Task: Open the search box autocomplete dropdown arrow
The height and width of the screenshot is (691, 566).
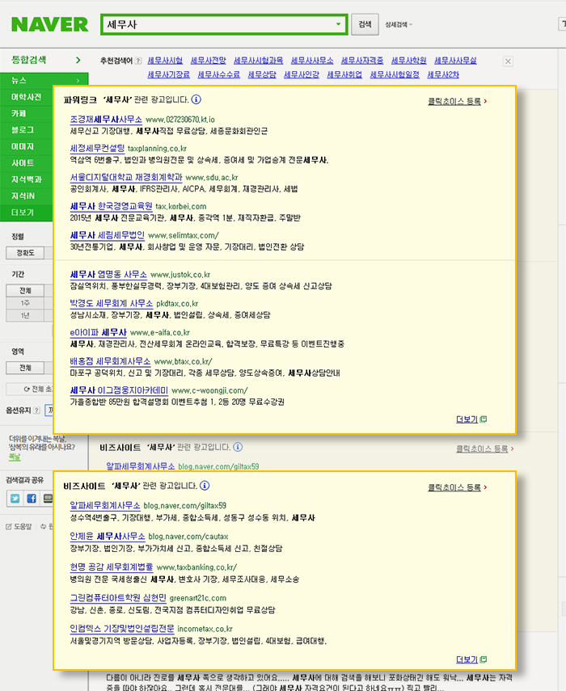Action: tap(339, 24)
